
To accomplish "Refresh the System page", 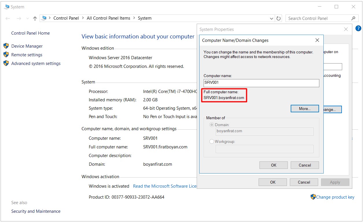I will [279, 18].
